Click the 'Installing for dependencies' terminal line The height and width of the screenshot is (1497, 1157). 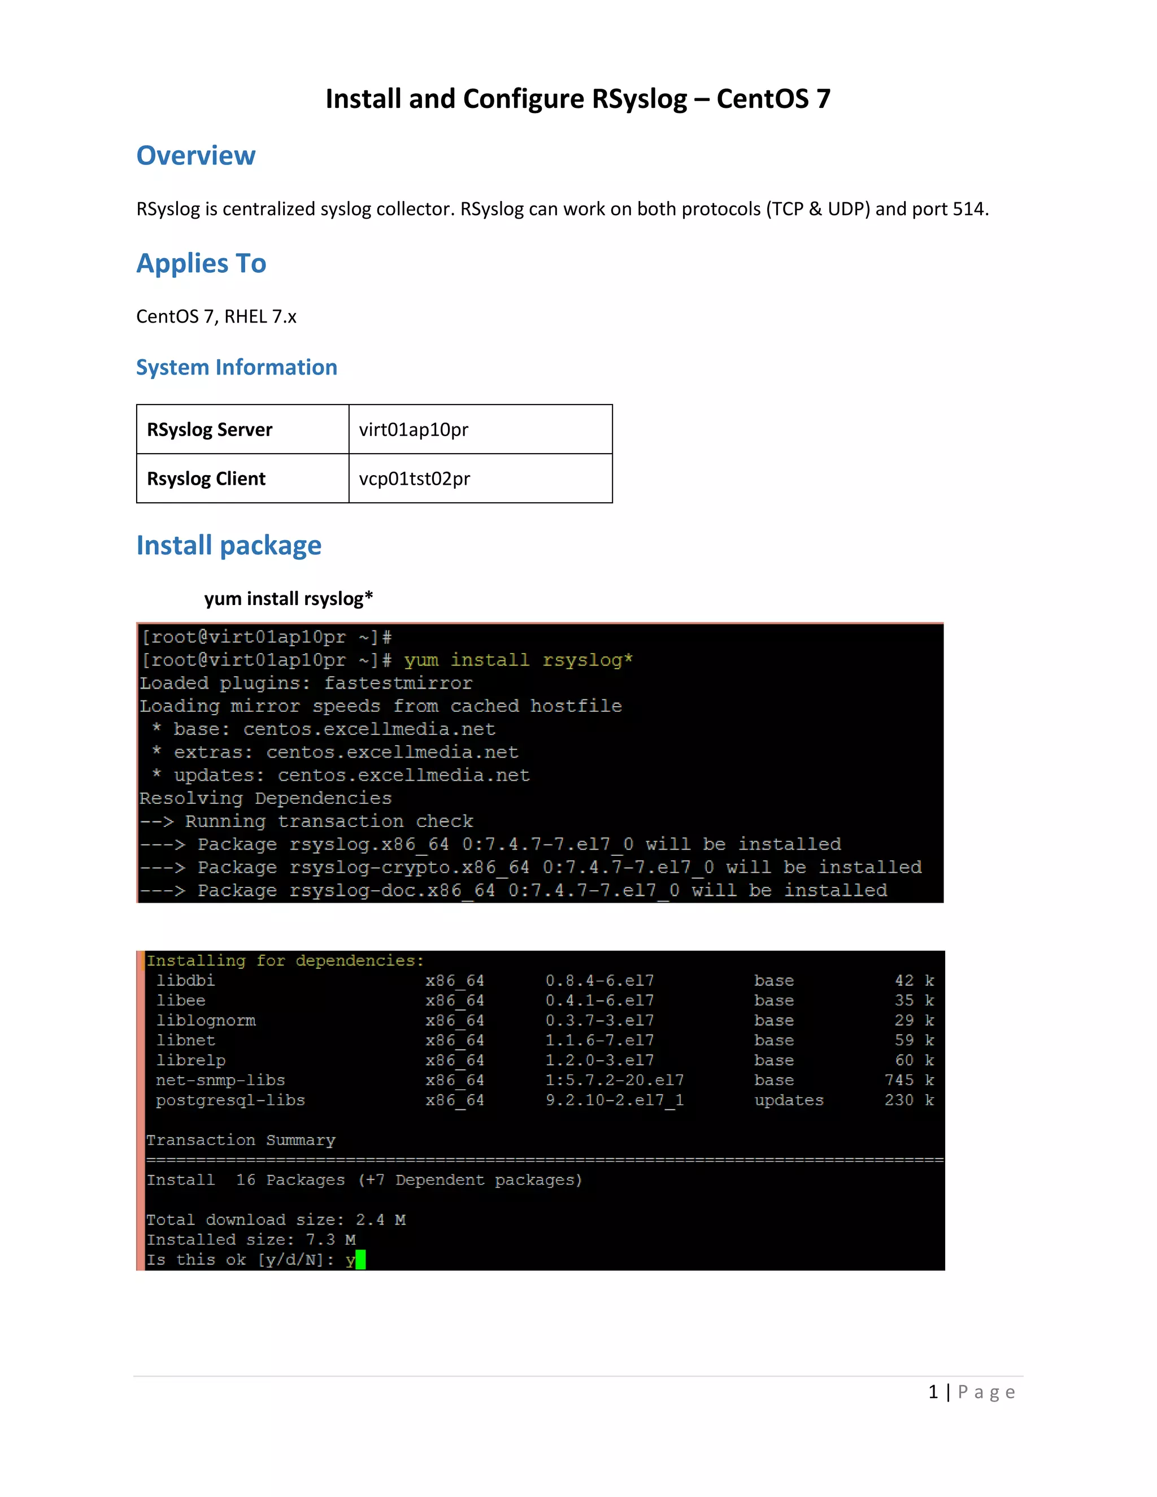tap(285, 961)
